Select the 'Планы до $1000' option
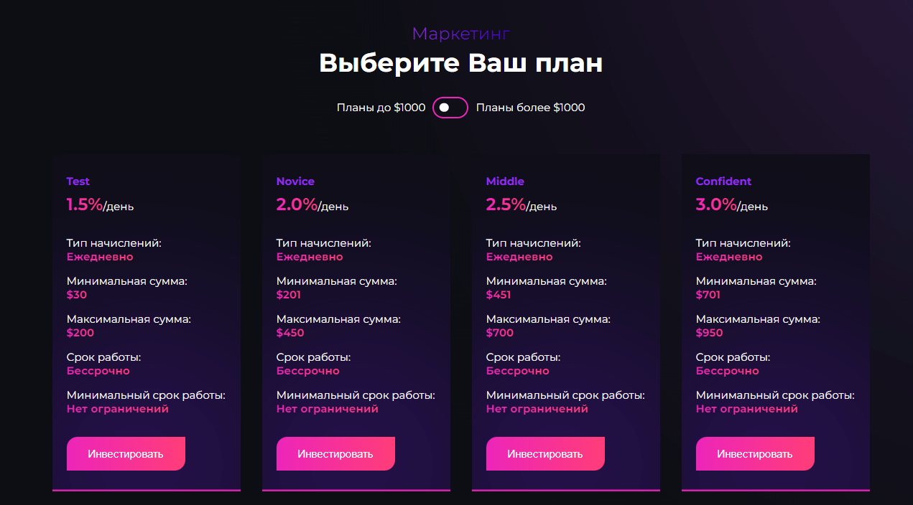The image size is (913, 505). pos(381,108)
